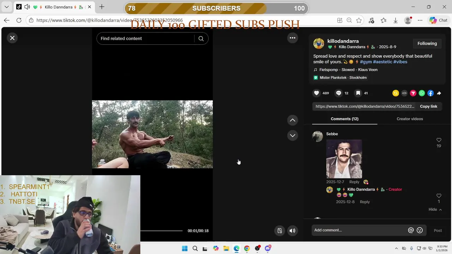
Task: Open File Explorer from the taskbar
Action: (x=226, y=248)
